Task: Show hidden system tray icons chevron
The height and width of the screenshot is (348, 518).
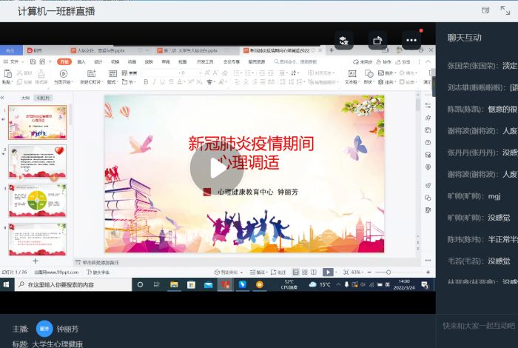Action: coord(338,284)
